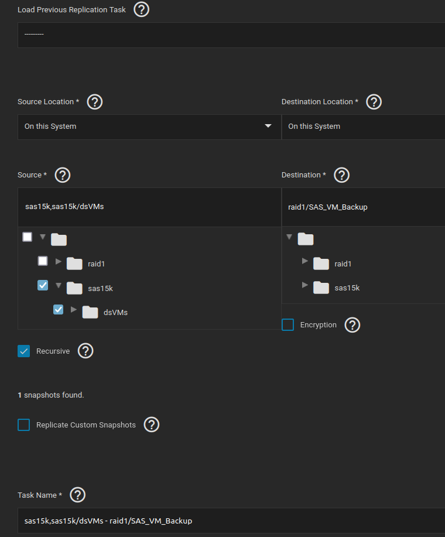Screen dimensions: 445x537
Task: Uncheck the dsVMs source dataset
Action: pyautogui.click(x=58, y=310)
